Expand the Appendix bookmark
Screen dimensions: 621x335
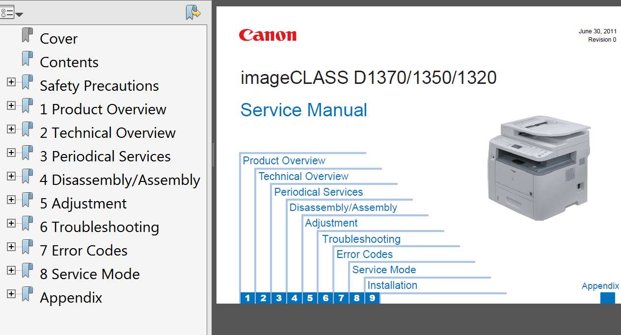click(x=11, y=294)
